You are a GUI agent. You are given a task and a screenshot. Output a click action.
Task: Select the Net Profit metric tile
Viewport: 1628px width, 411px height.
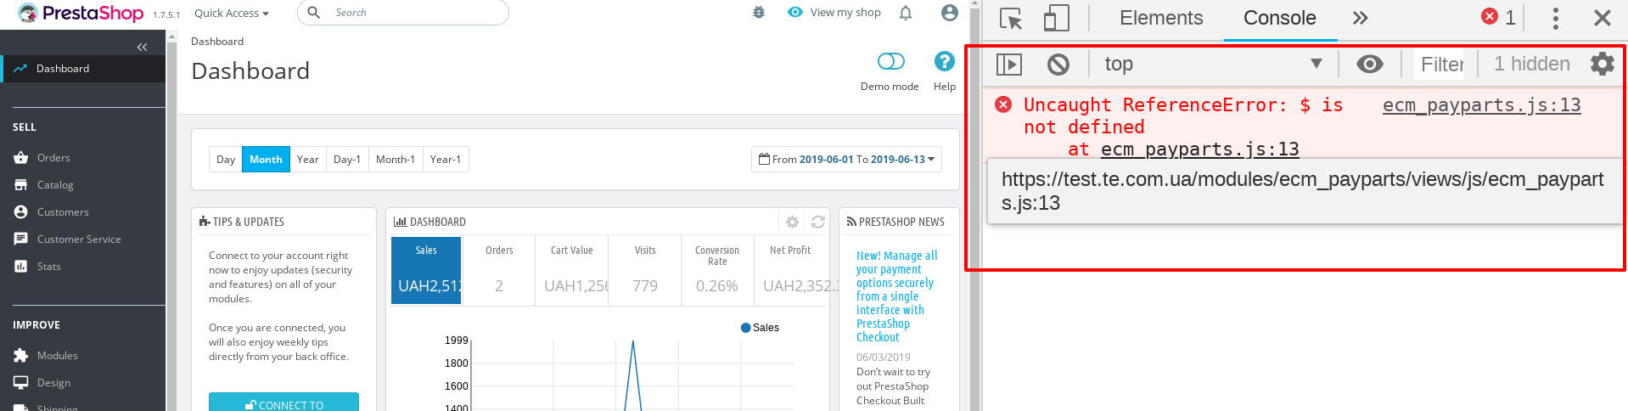point(790,270)
